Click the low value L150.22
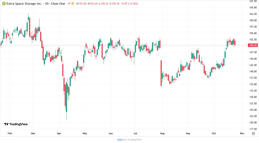Screen dimensions: 259x143 click(x=104, y=3)
